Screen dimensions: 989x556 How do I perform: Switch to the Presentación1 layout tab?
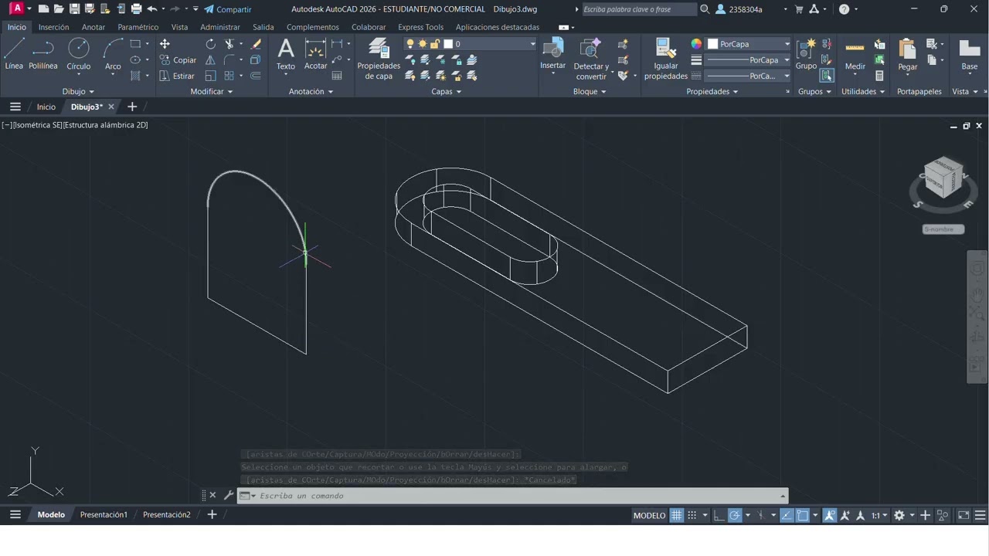coord(104,515)
